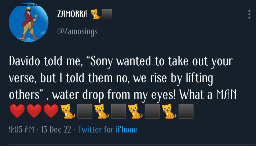The height and width of the screenshot is (146, 256).
Task: Click the black square beside ZAMORRA name
Action: click(106, 14)
